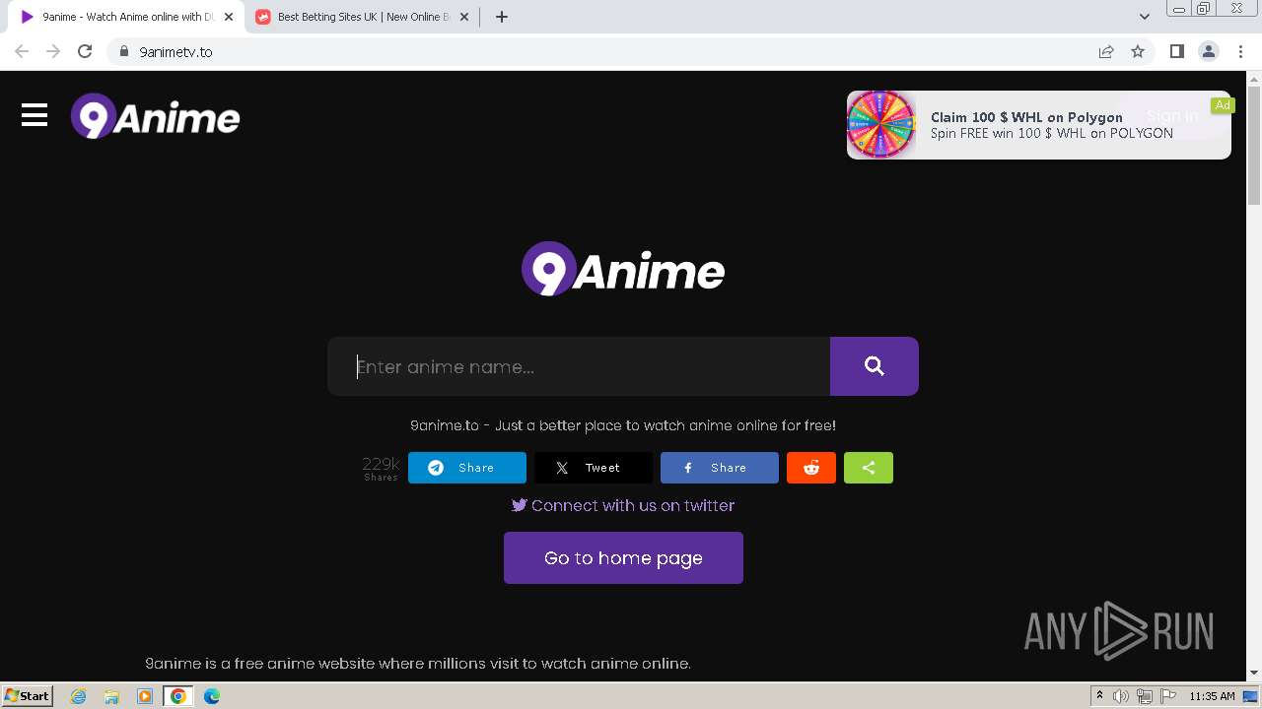Open Microsoft Edge from taskbar
This screenshot has width=1262, height=709.
click(212, 696)
